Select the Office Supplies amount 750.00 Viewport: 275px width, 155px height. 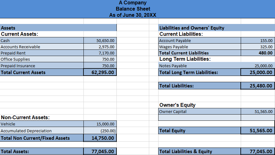[100, 59]
